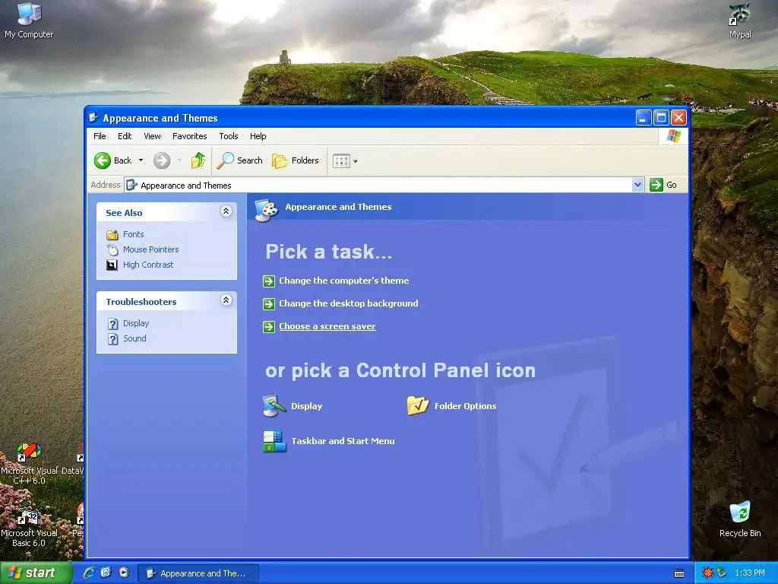Open the Display troubleshooter
This screenshot has width=778, height=584.
(136, 323)
